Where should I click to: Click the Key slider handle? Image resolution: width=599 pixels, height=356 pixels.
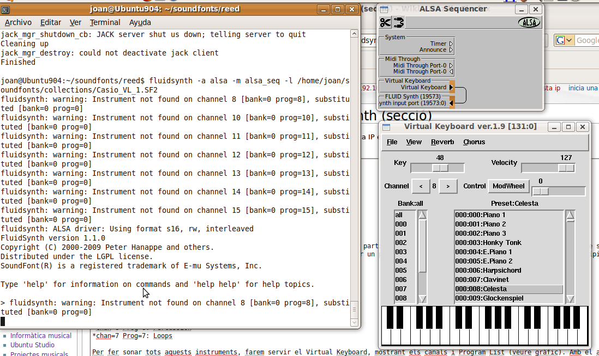440,168
